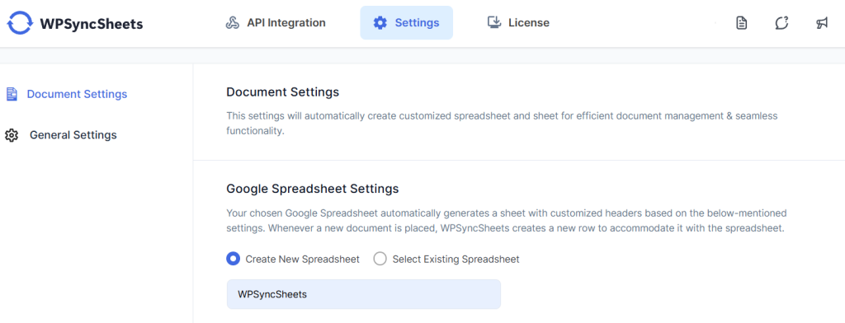Click the WPSyncSheets brand name text
Screen dimensions: 845x323
pos(92,24)
